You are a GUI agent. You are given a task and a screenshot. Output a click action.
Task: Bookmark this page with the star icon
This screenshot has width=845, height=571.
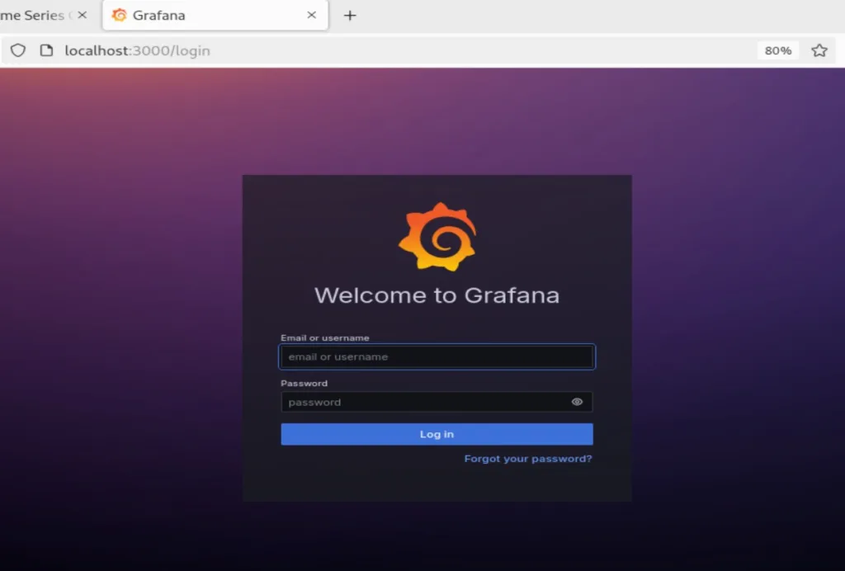pos(819,50)
